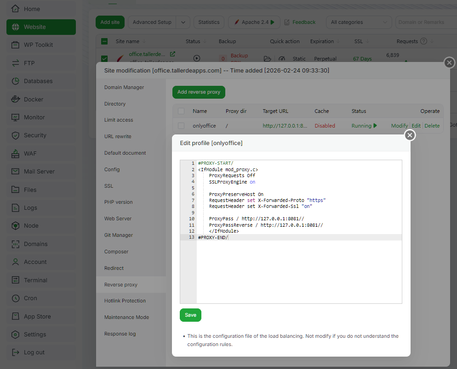Viewport: 457px width, 369px height.
Task: Open the App Store icon in sidebar
Action: (15, 316)
